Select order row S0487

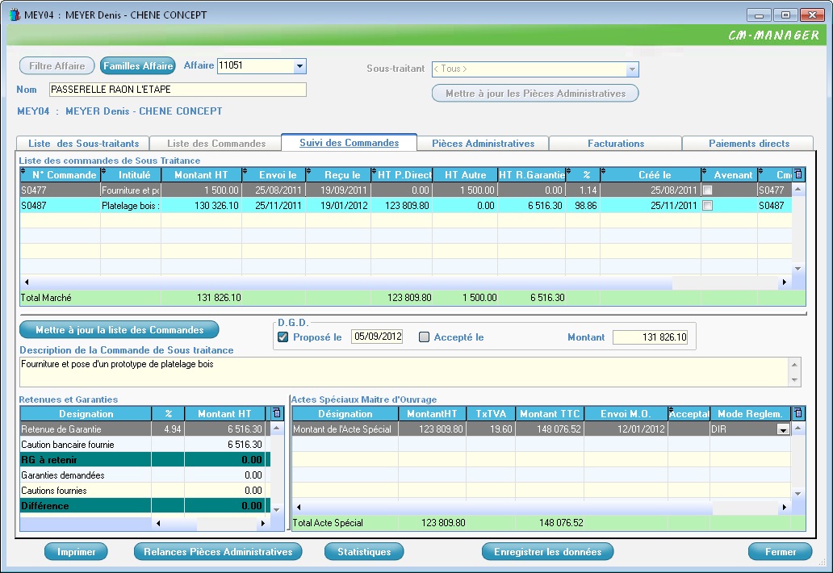(406, 206)
